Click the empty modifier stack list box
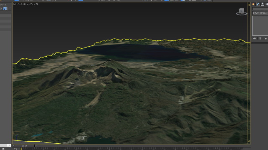The height and width of the screenshot is (150, 268). pos(260,26)
